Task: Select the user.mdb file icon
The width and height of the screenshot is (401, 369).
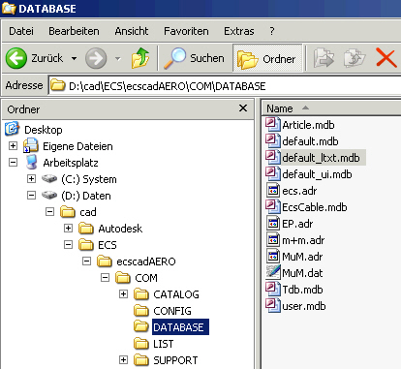Action: tap(272, 306)
